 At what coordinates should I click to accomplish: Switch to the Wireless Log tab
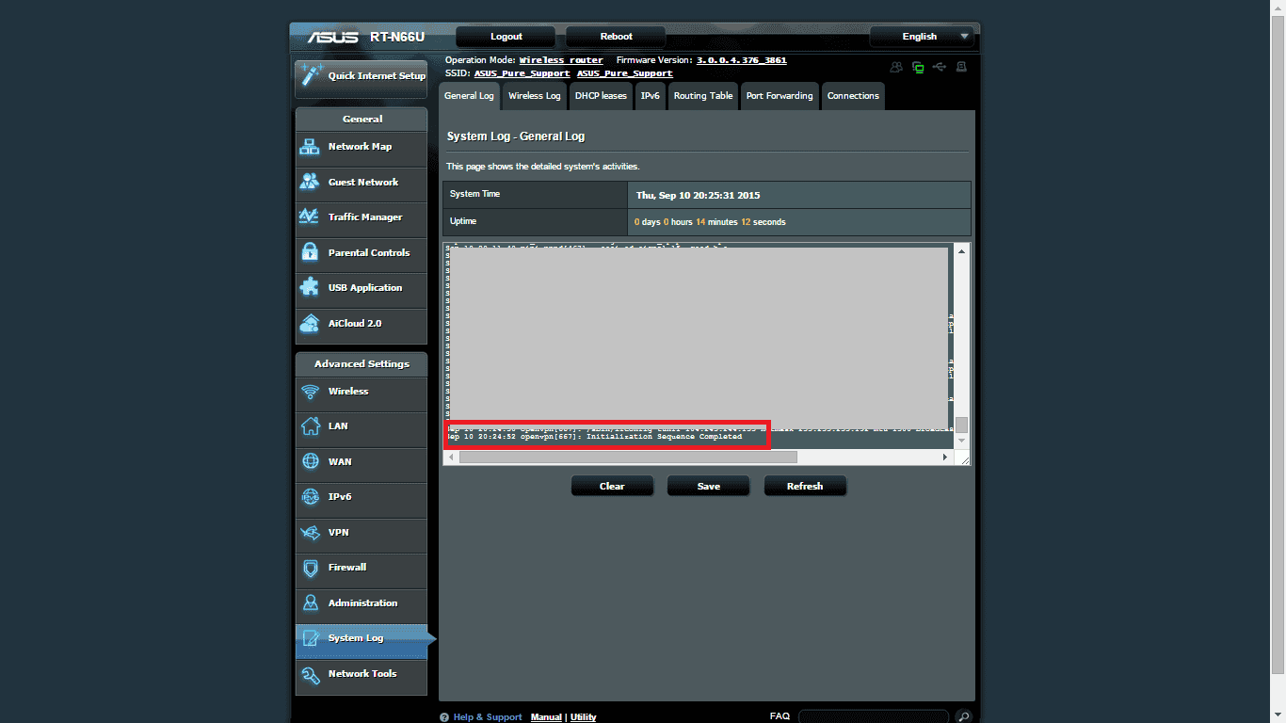pyautogui.click(x=534, y=96)
